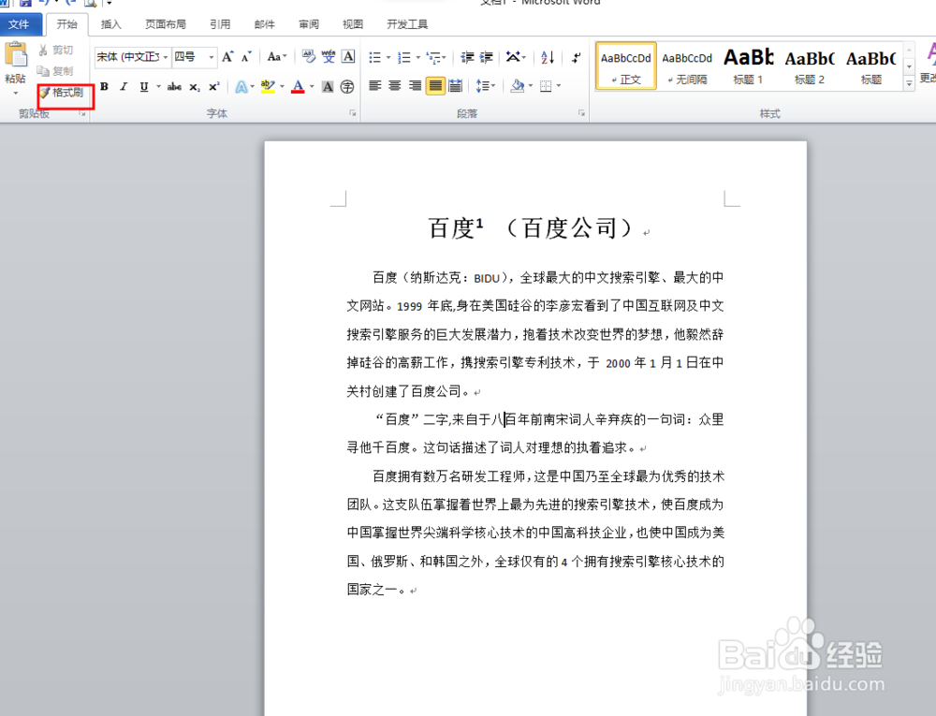Switch to the 审阅 (Review) tab
936x716 pixels.
[x=309, y=24]
